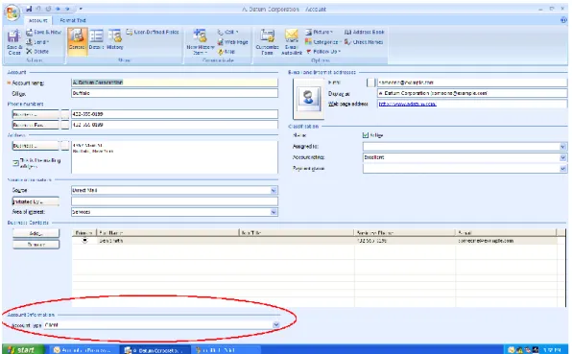Switch to the A. Datum Corporation taskbar button
572x354 pixels.
156,349
